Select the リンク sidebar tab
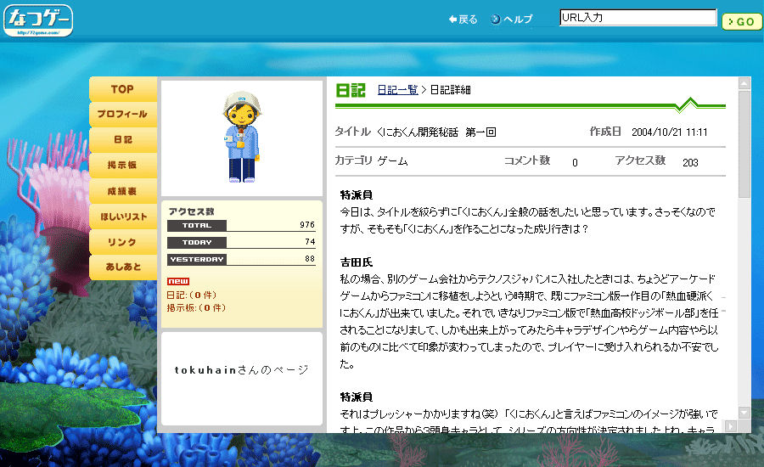This screenshot has height=467, width=764. (x=122, y=243)
